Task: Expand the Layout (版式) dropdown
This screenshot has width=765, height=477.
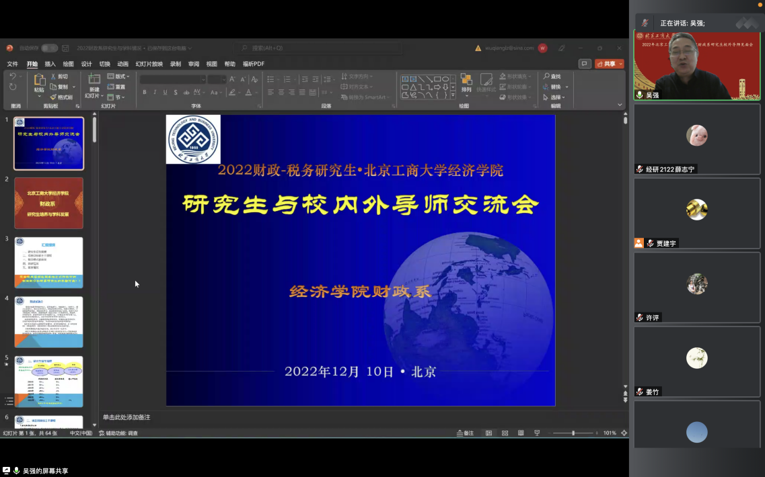Action: click(x=118, y=77)
